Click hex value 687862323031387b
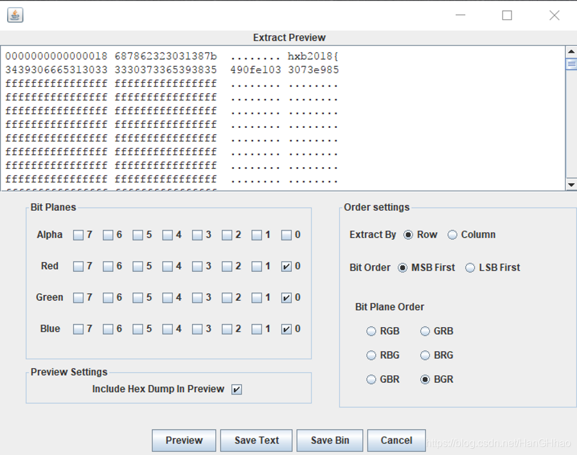Viewport: 577px width, 455px height. [x=166, y=57]
